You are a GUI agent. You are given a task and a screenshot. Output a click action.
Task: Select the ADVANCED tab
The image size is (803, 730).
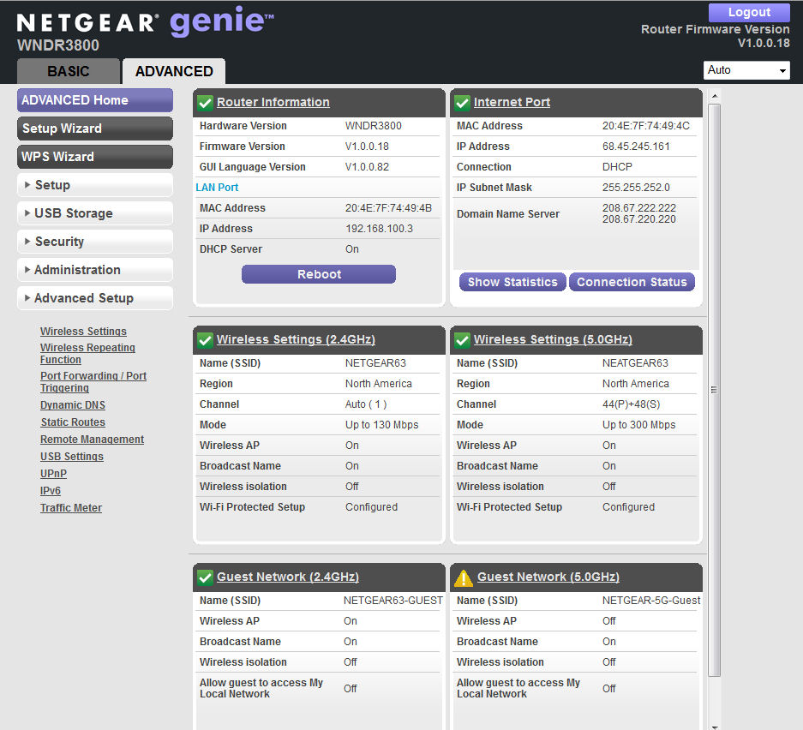[174, 71]
